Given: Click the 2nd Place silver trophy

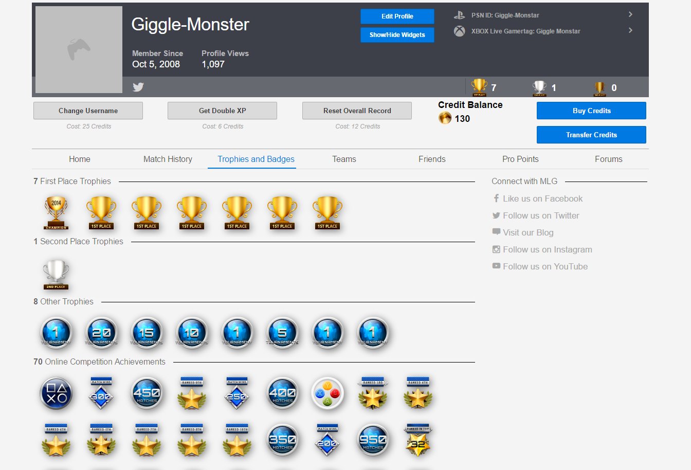Looking at the screenshot, I should 56,272.
